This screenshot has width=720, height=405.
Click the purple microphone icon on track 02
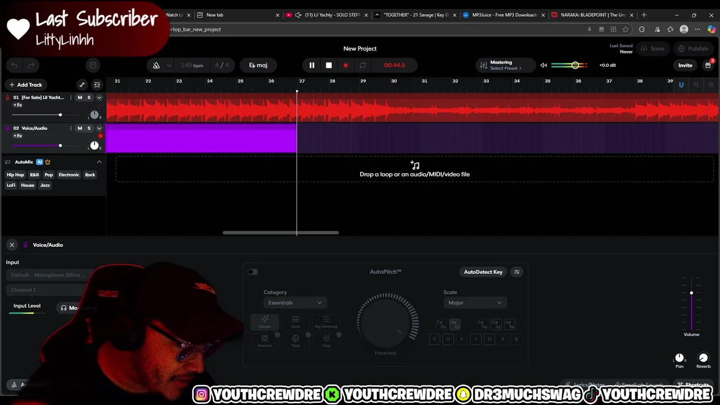coord(7,128)
